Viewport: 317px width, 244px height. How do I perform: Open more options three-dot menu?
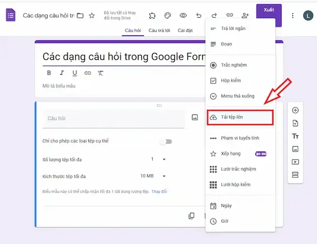click(x=293, y=16)
